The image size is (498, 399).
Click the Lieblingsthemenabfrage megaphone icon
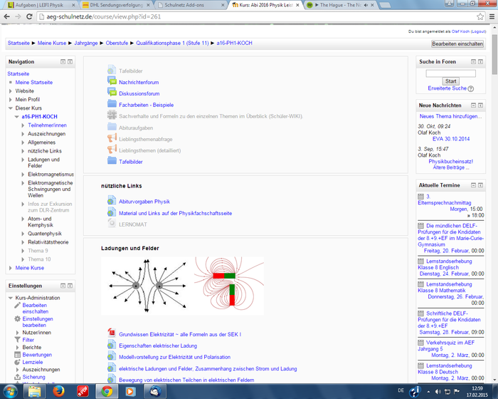pyautogui.click(x=112, y=138)
